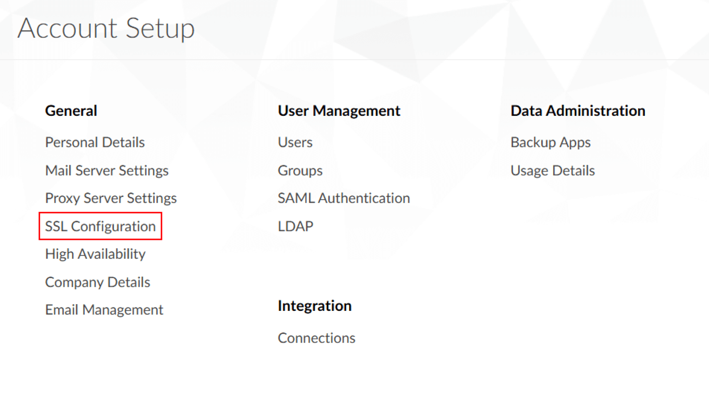Open Email Management settings
The image size is (709, 394).
point(104,310)
